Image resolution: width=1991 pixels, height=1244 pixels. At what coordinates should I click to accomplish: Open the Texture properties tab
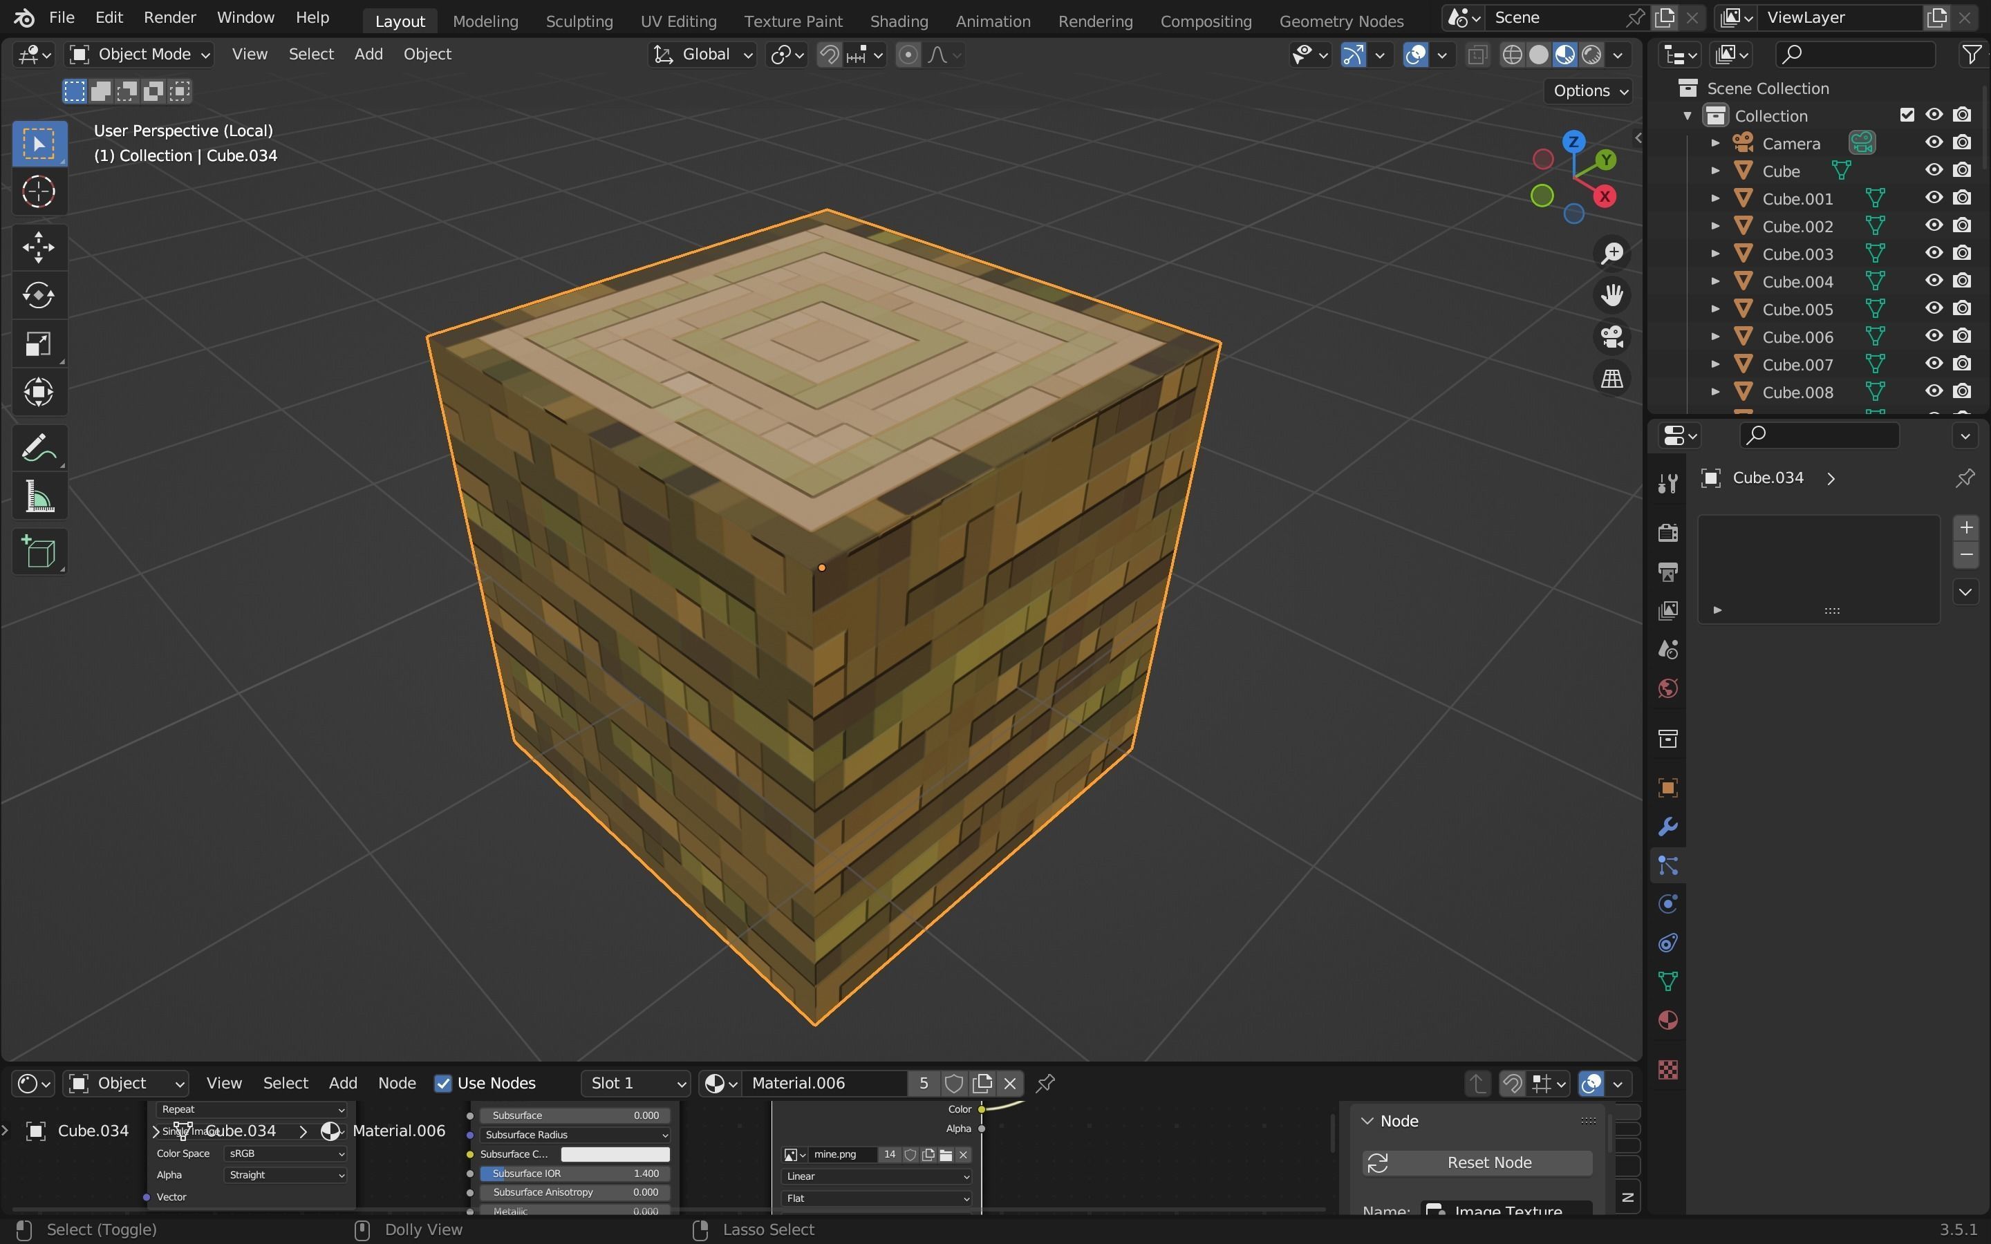tap(1667, 1070)
